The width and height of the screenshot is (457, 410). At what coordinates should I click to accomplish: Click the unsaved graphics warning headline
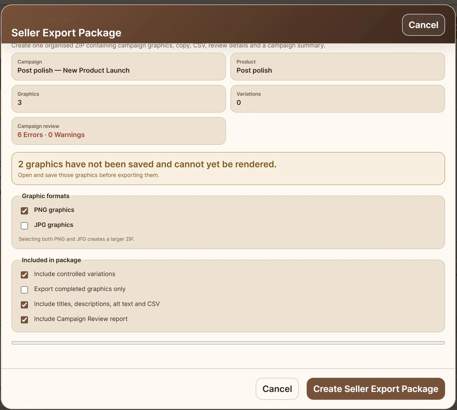coord(147,164)
